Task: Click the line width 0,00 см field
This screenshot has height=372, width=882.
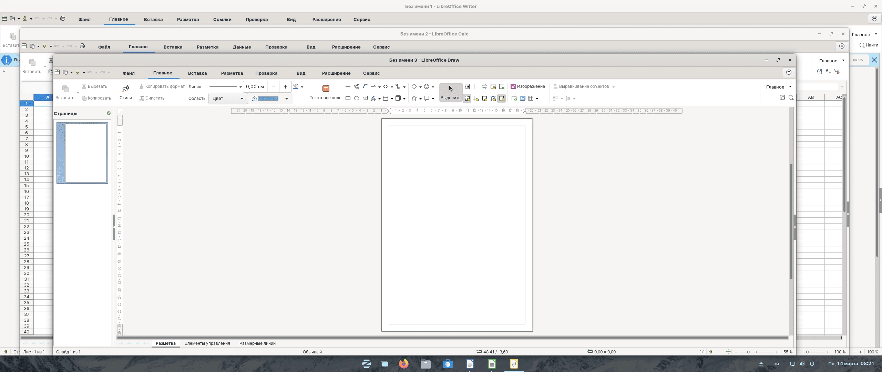Action: tap(255, 87)
